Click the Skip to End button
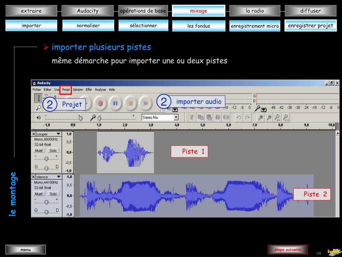The height and width of the screenshot is (257, 342). point(146,103)
